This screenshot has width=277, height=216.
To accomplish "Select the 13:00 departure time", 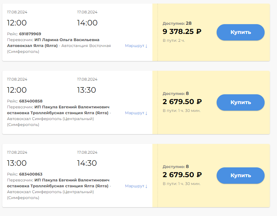I will pos(17,163).
